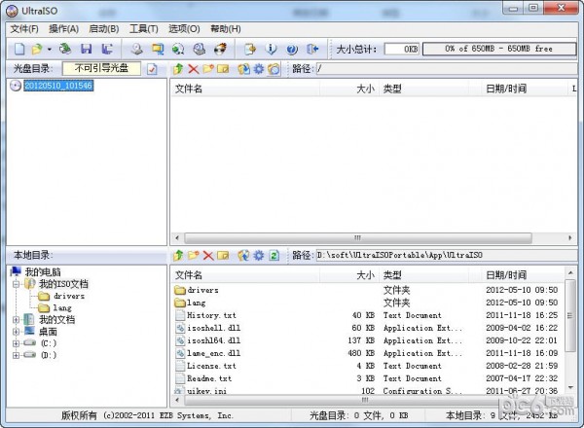This screenshot has width=584, height=428.
Task: Click the rename icon in local directory toolbar
Action: pos(223,255)
